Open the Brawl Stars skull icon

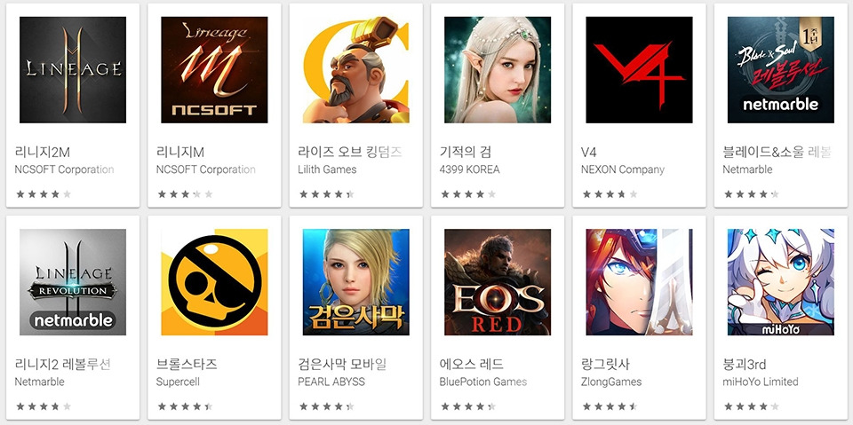tap(214, 282)
